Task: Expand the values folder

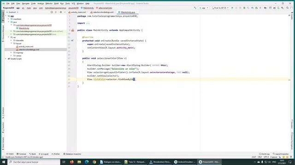Action: (x=11, y=56)
